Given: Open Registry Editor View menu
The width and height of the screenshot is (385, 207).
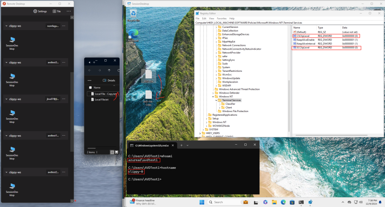Looking at the screenshot, I should tap(211, 18).
